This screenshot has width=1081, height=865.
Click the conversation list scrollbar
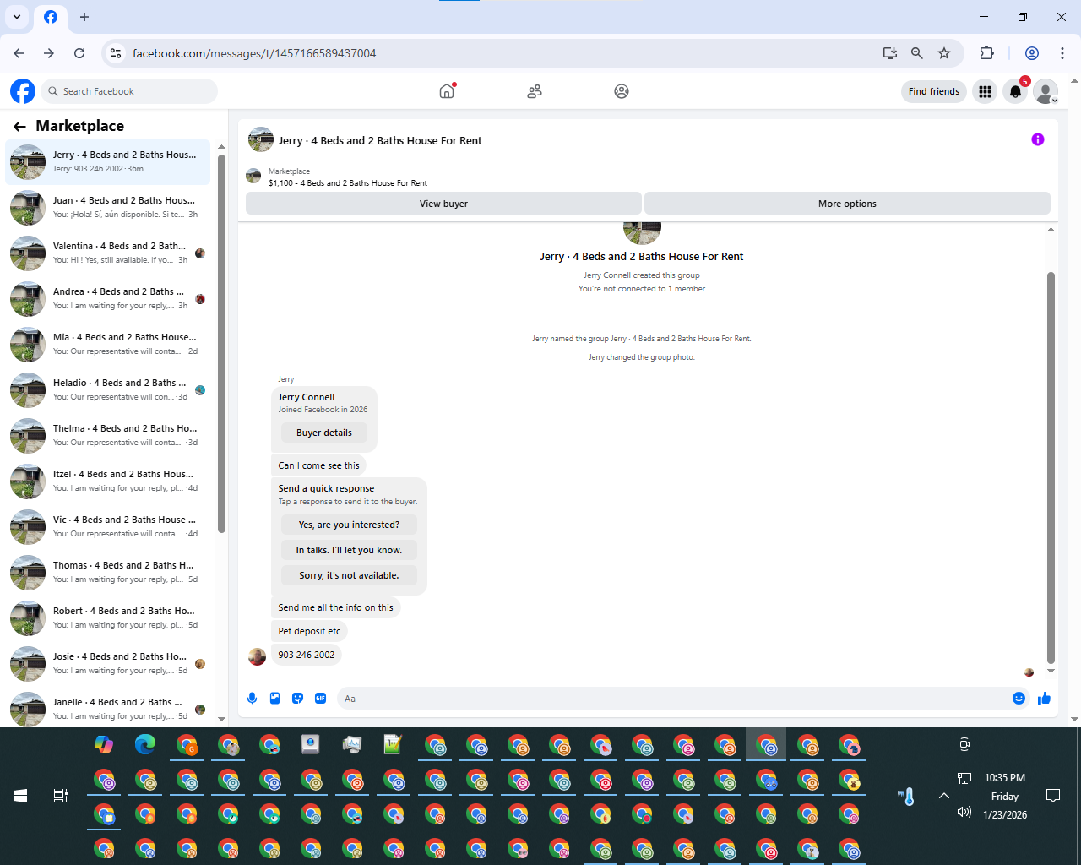coord(221,344)
